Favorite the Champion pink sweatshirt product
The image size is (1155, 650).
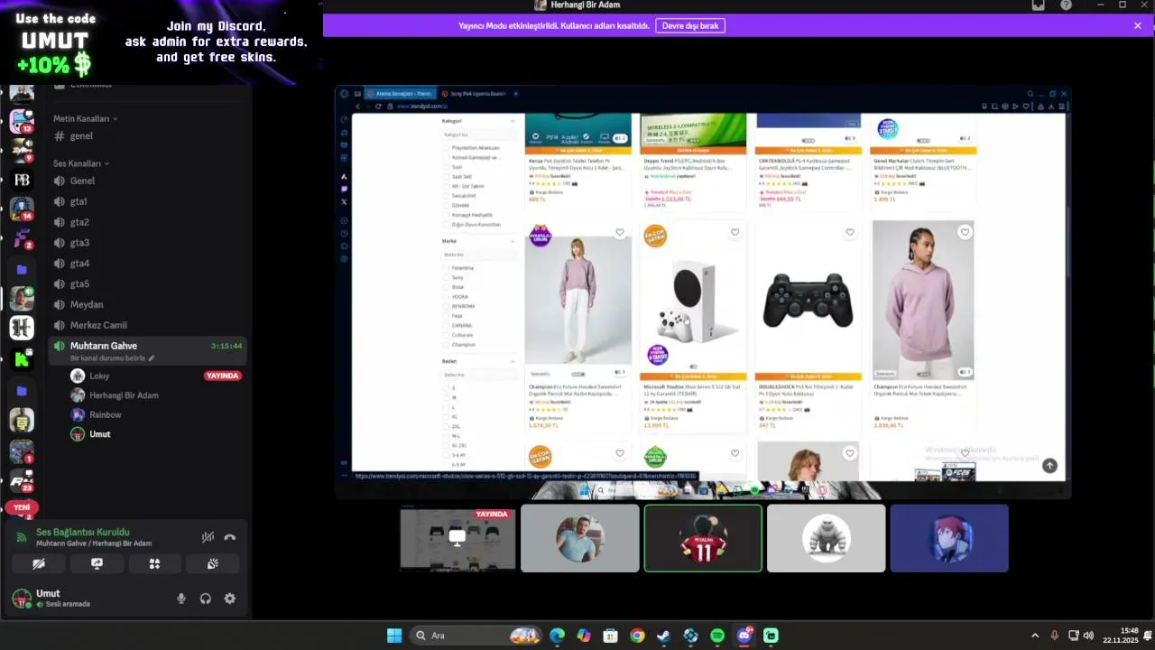[620, 232]
